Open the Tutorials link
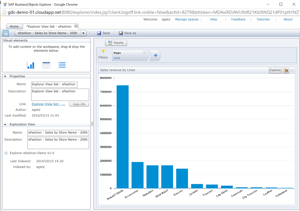 point(263,19)
